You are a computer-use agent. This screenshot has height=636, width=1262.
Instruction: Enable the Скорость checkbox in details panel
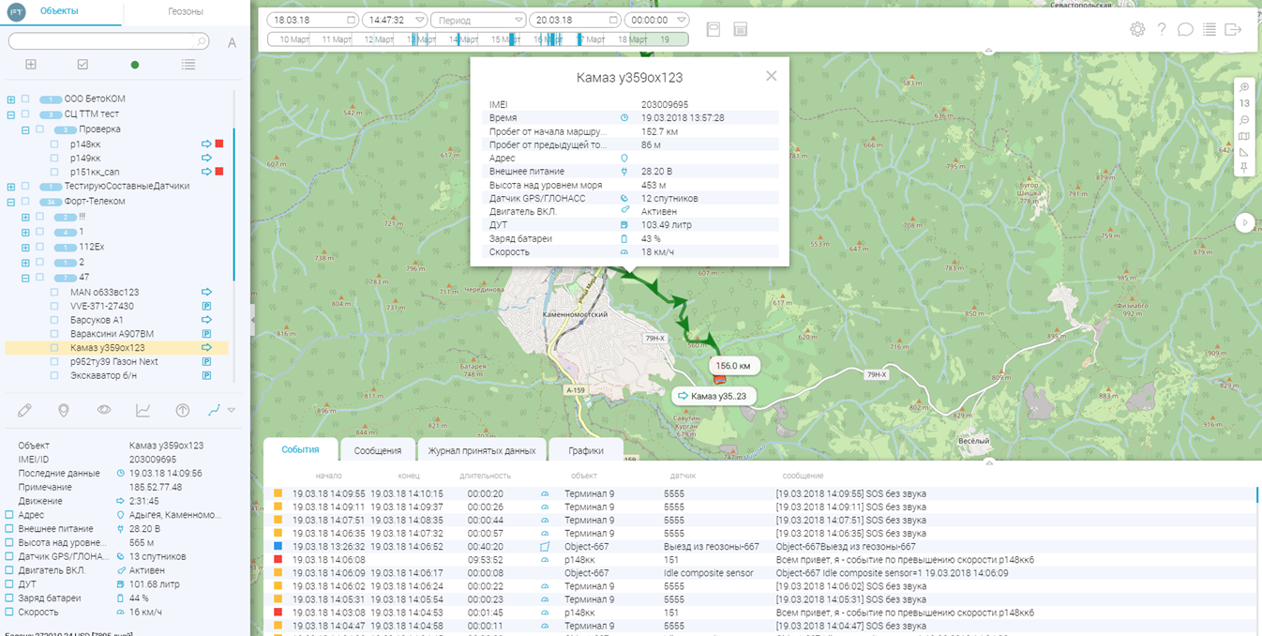(x=9, y=612)
